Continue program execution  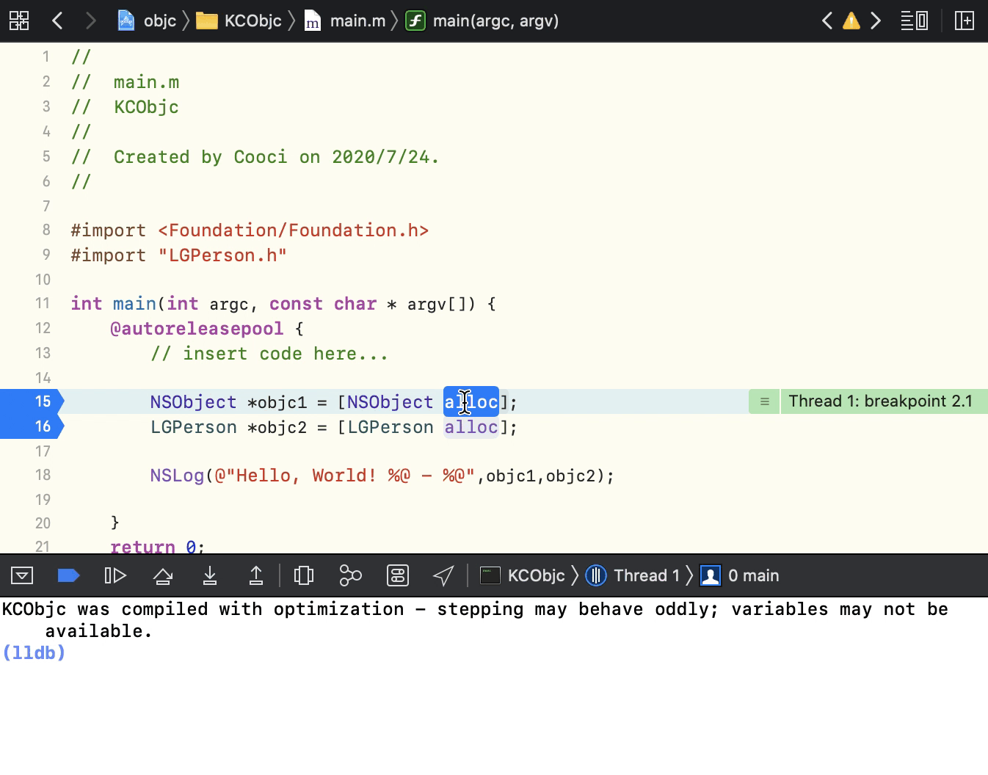[115, 575]
